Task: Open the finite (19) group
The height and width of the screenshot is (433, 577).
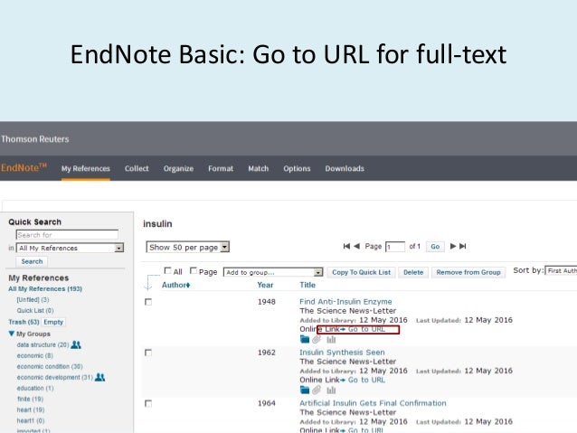Action: tap(30, 399)
